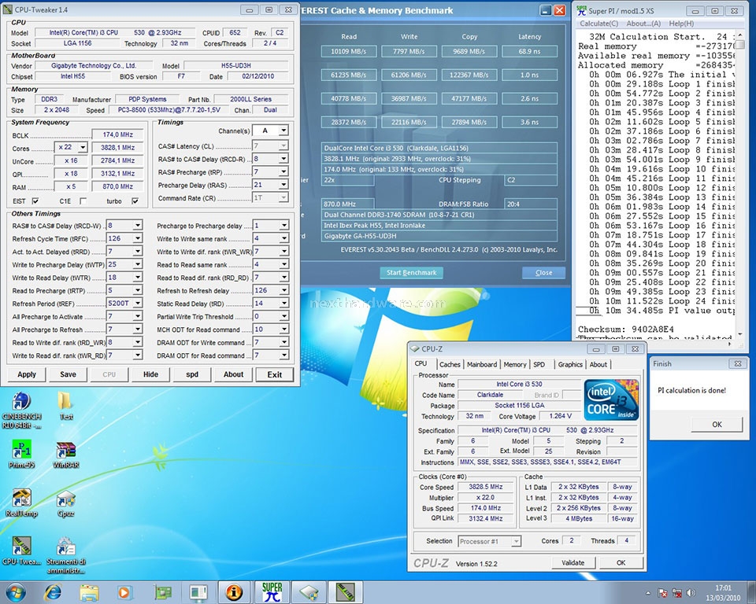This screenshot has height=604, width=756.
Task: Toggle the turbo checkbox
Action: coord(135,201)
